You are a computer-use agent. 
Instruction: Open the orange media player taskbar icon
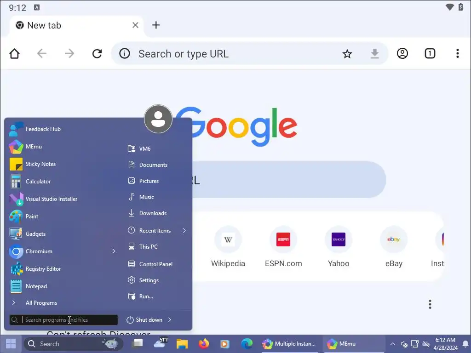point(224,344)
